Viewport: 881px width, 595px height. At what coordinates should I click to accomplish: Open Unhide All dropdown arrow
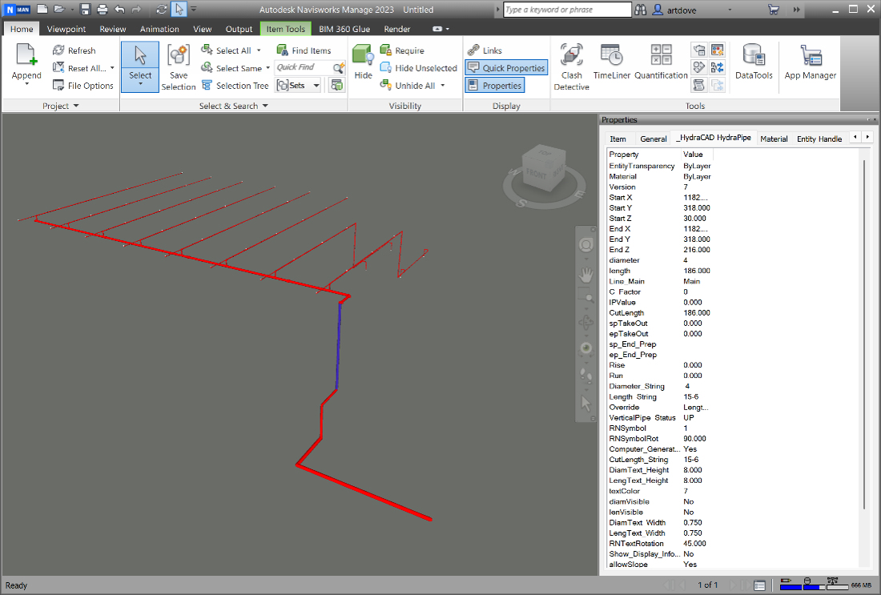443,86
